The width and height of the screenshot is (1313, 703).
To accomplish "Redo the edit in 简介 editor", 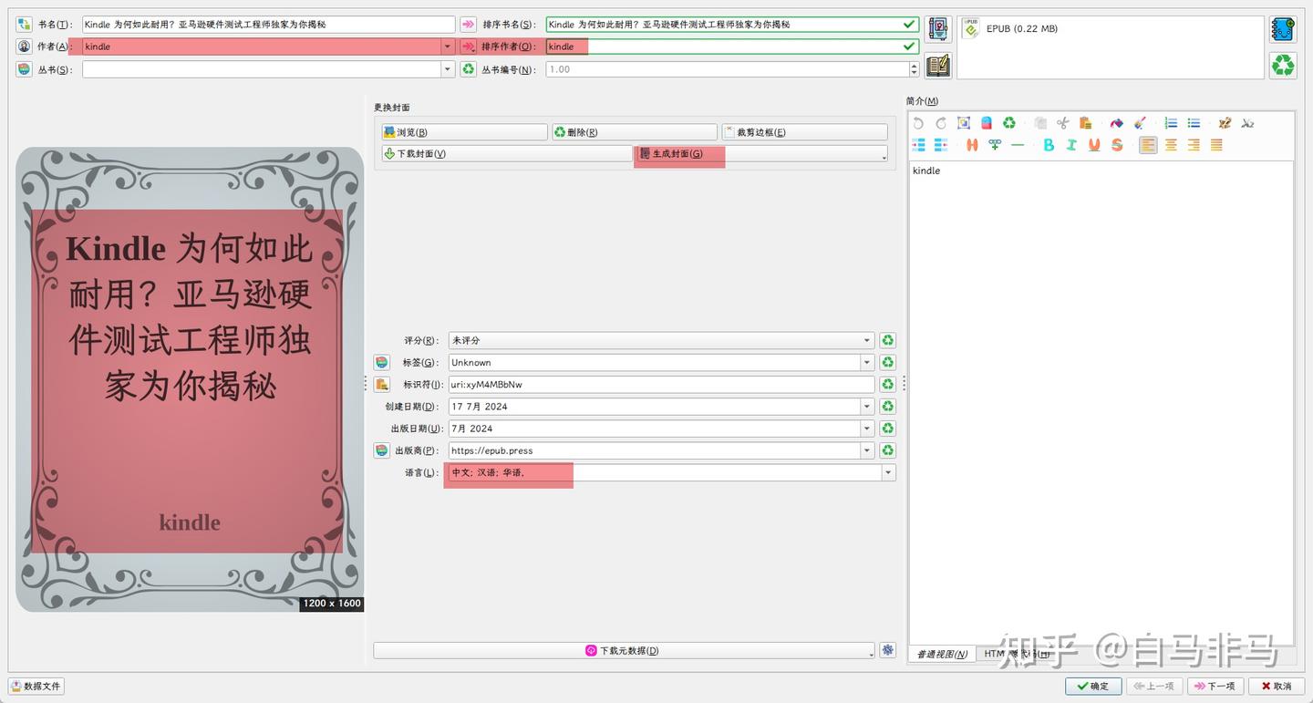I will [x=941, y=123].
